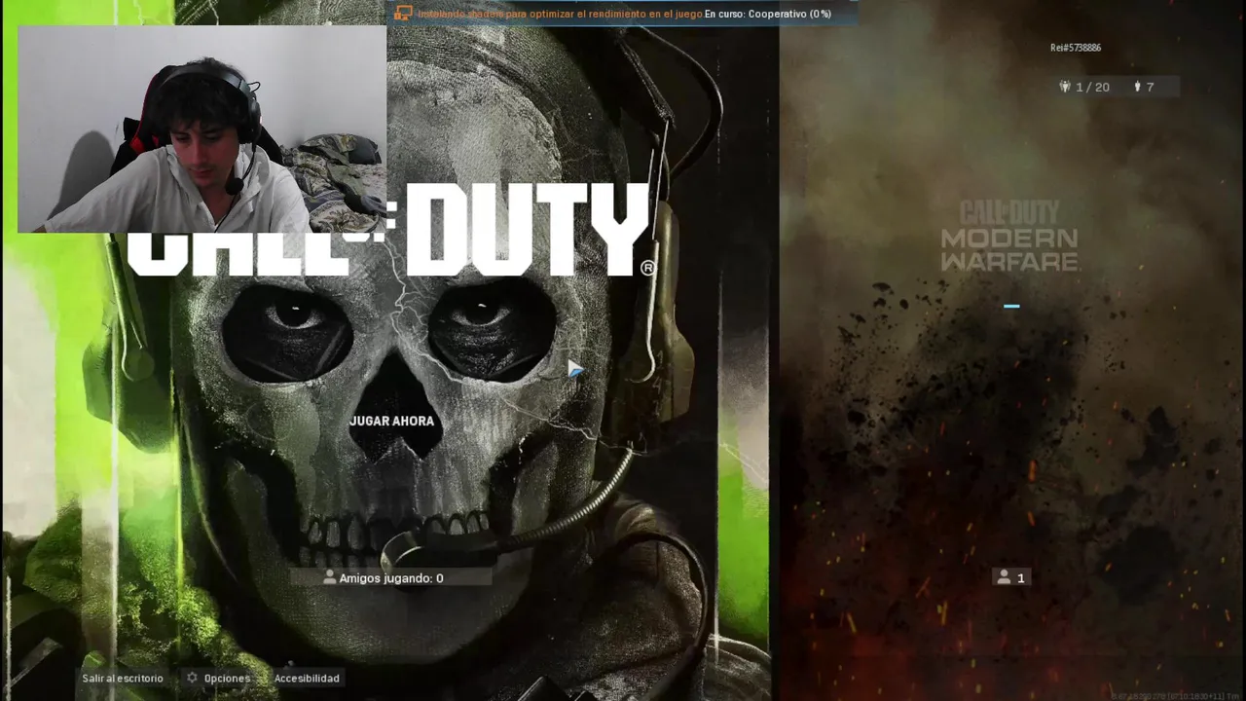Image resolution: width=1246 pixels, height=701 pixels.
Task: Click the streamer webcam overlay
Action: (x=202, y=129)
